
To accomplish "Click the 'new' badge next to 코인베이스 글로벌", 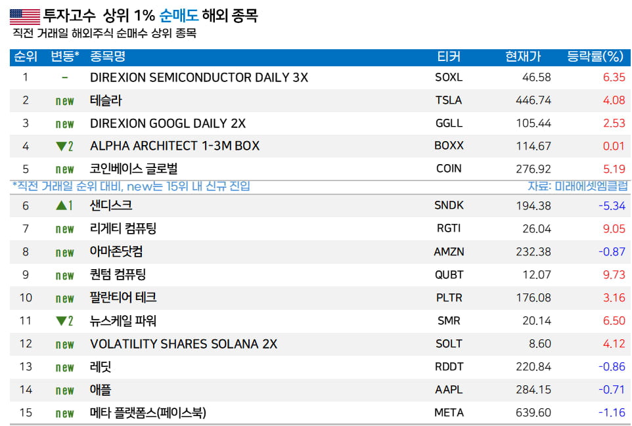I will coord(64,169).
